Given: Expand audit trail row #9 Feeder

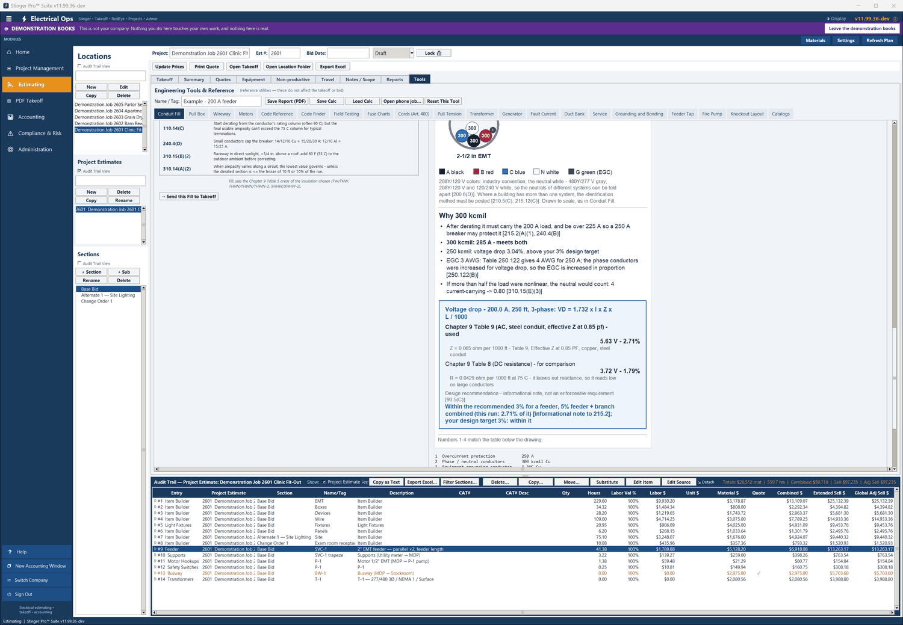Looking at the screenshot, I should click(155, 549).
